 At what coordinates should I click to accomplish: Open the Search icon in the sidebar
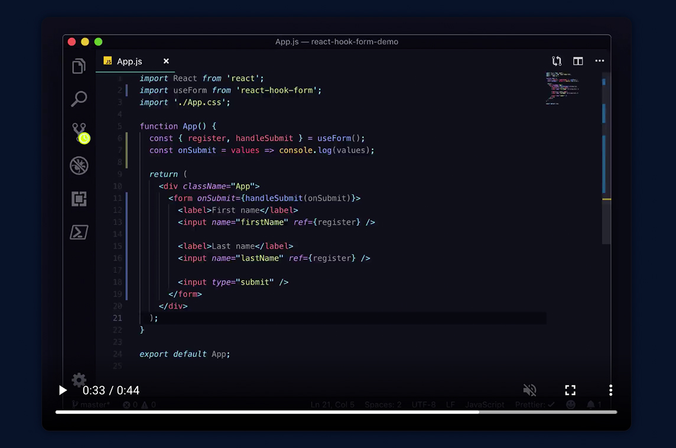(x=79, y=99)
